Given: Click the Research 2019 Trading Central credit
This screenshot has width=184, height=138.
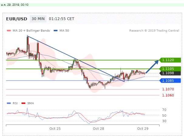Looking at the screenshot, I should point(154,31).
